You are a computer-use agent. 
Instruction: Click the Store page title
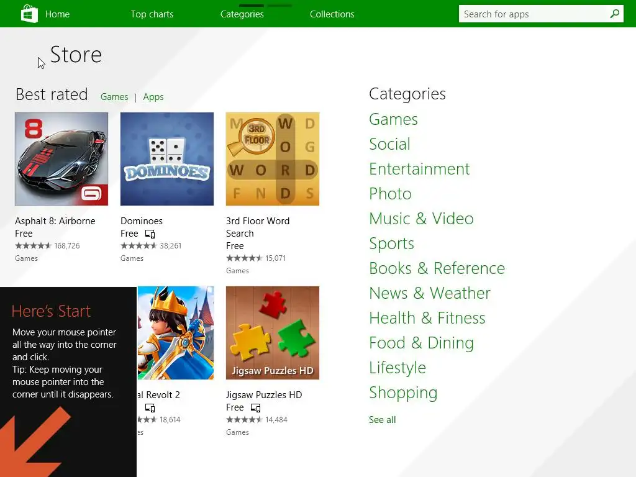[x=75, y=55]
